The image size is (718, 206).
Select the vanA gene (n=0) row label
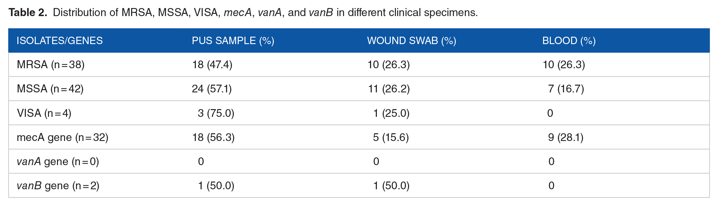(x=58, y=162)
